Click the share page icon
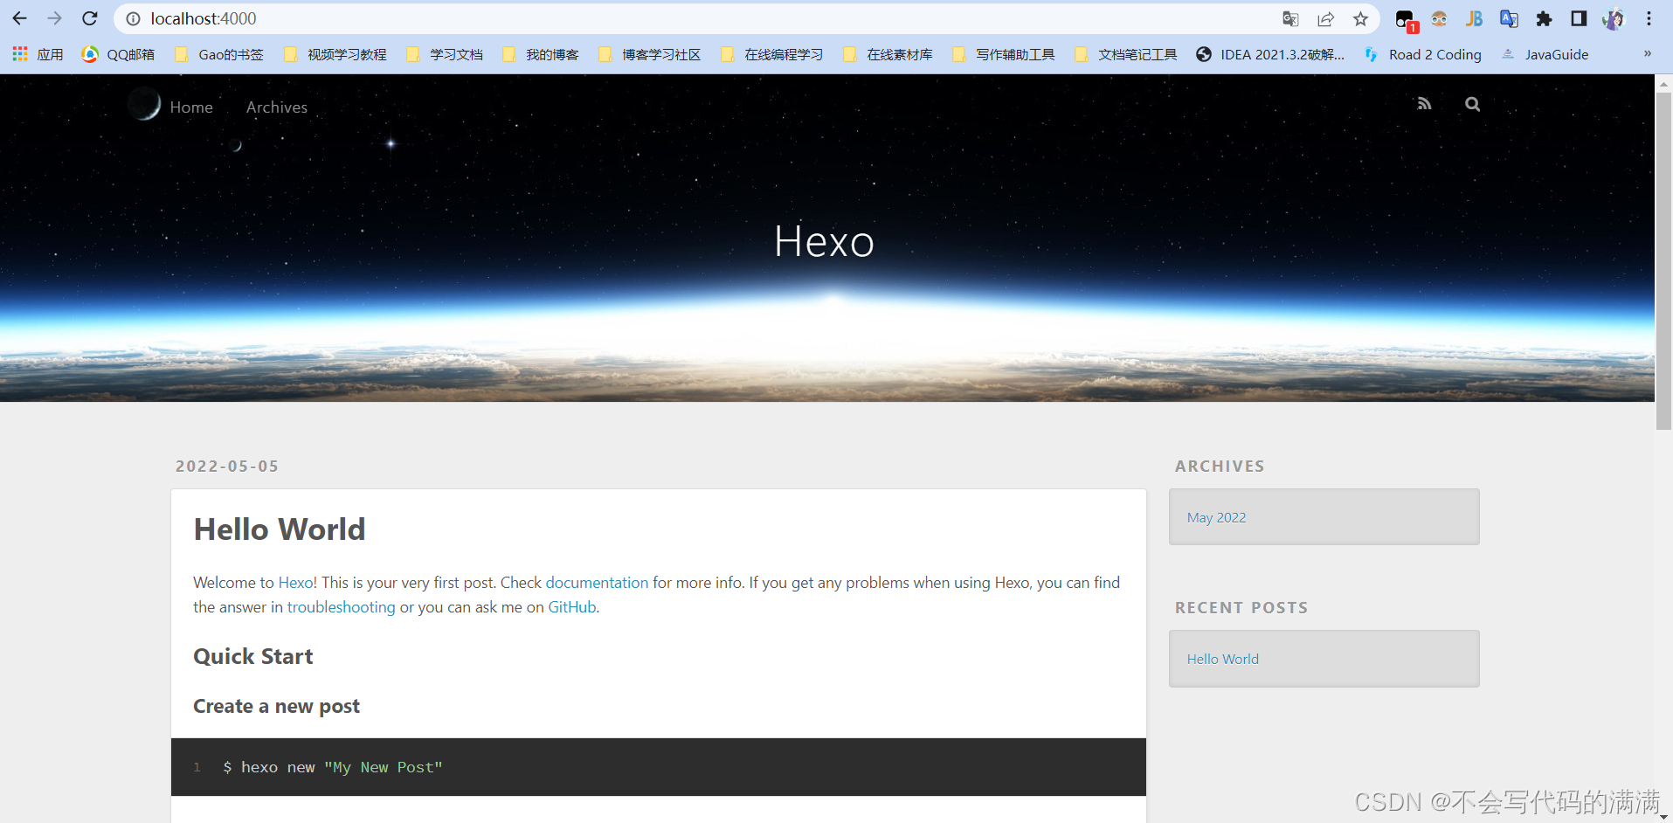The height and width of the screenshot is (823, 1673). pos(1325,18)
